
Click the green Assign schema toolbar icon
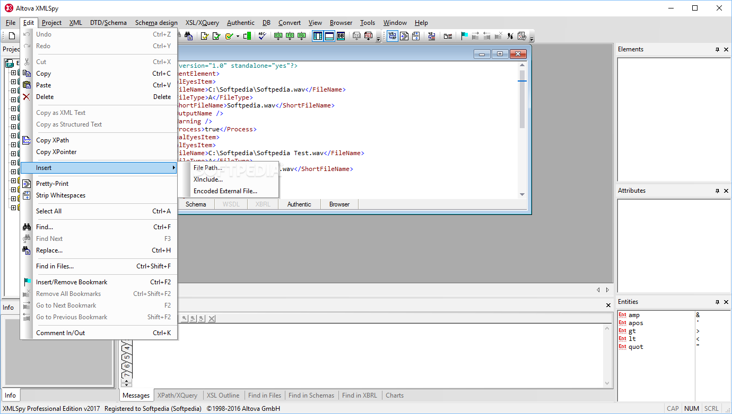pyautogui.click(x=247, y=36)
